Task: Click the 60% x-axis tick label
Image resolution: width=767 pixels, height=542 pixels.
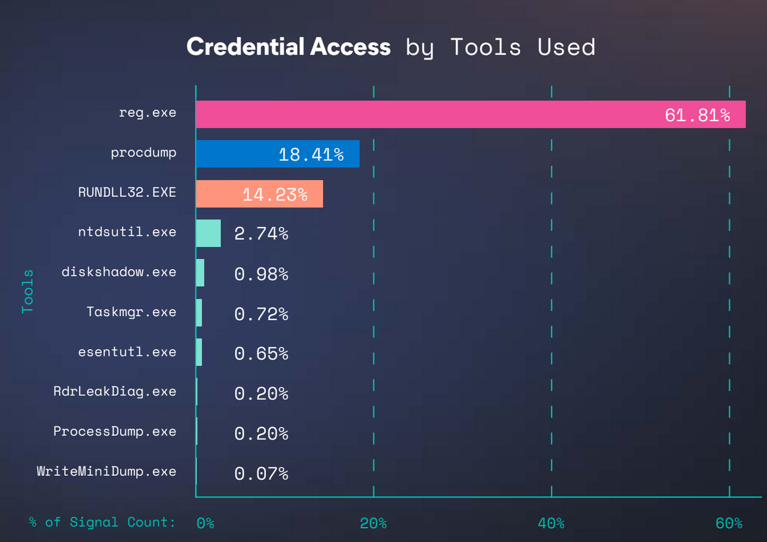Action: [x=729, y=523]
